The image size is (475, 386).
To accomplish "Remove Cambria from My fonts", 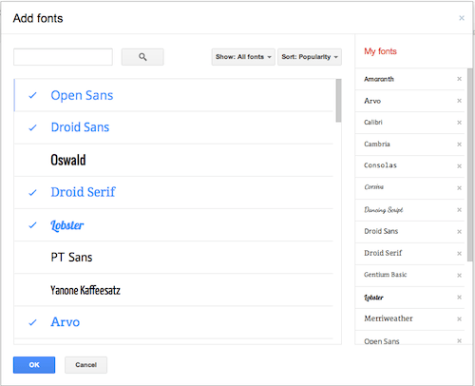I will click(459, 145).
